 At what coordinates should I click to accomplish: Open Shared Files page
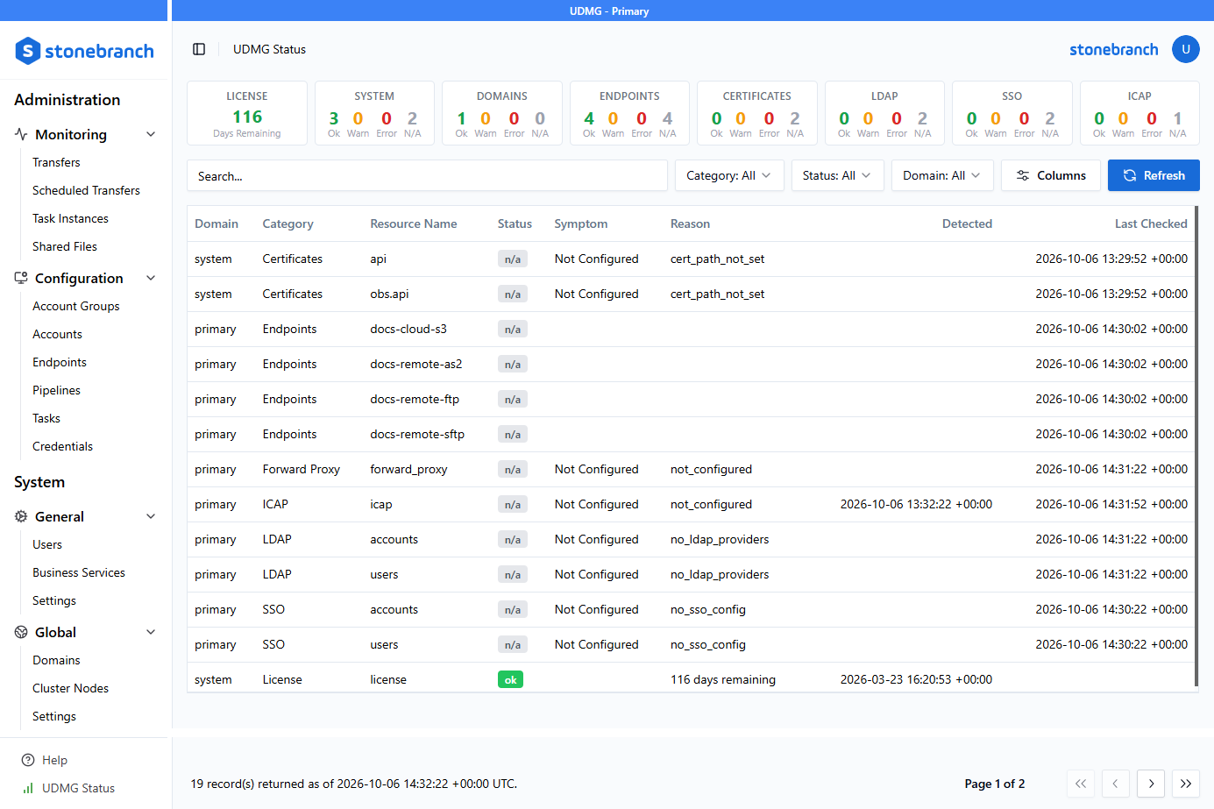click(65, 246)
